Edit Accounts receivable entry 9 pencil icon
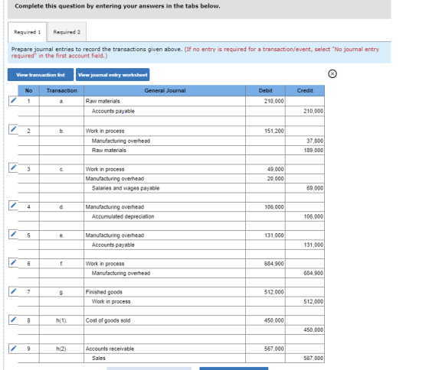 point(13,348)
